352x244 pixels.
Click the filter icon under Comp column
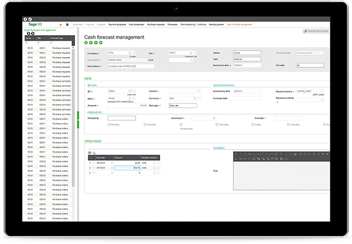point(26,43)
